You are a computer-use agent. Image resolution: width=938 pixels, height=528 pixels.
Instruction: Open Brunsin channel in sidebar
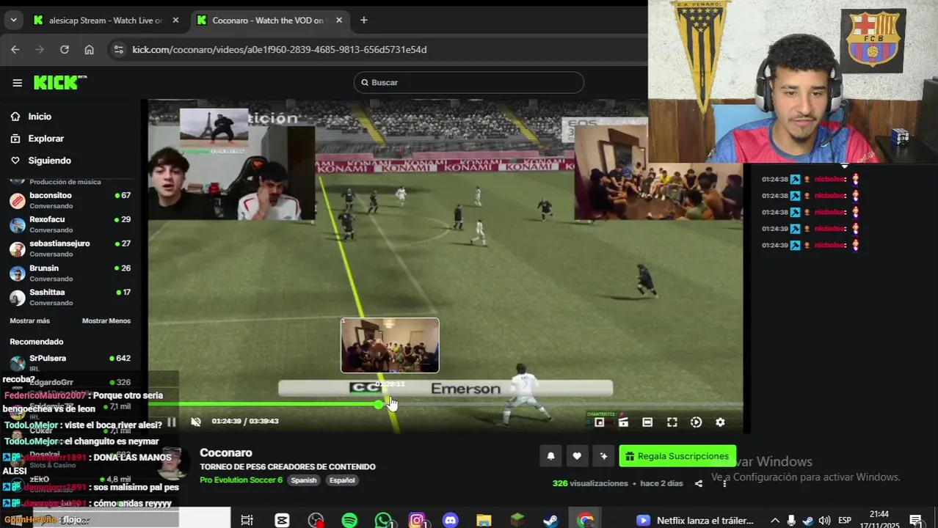point(70,274)
